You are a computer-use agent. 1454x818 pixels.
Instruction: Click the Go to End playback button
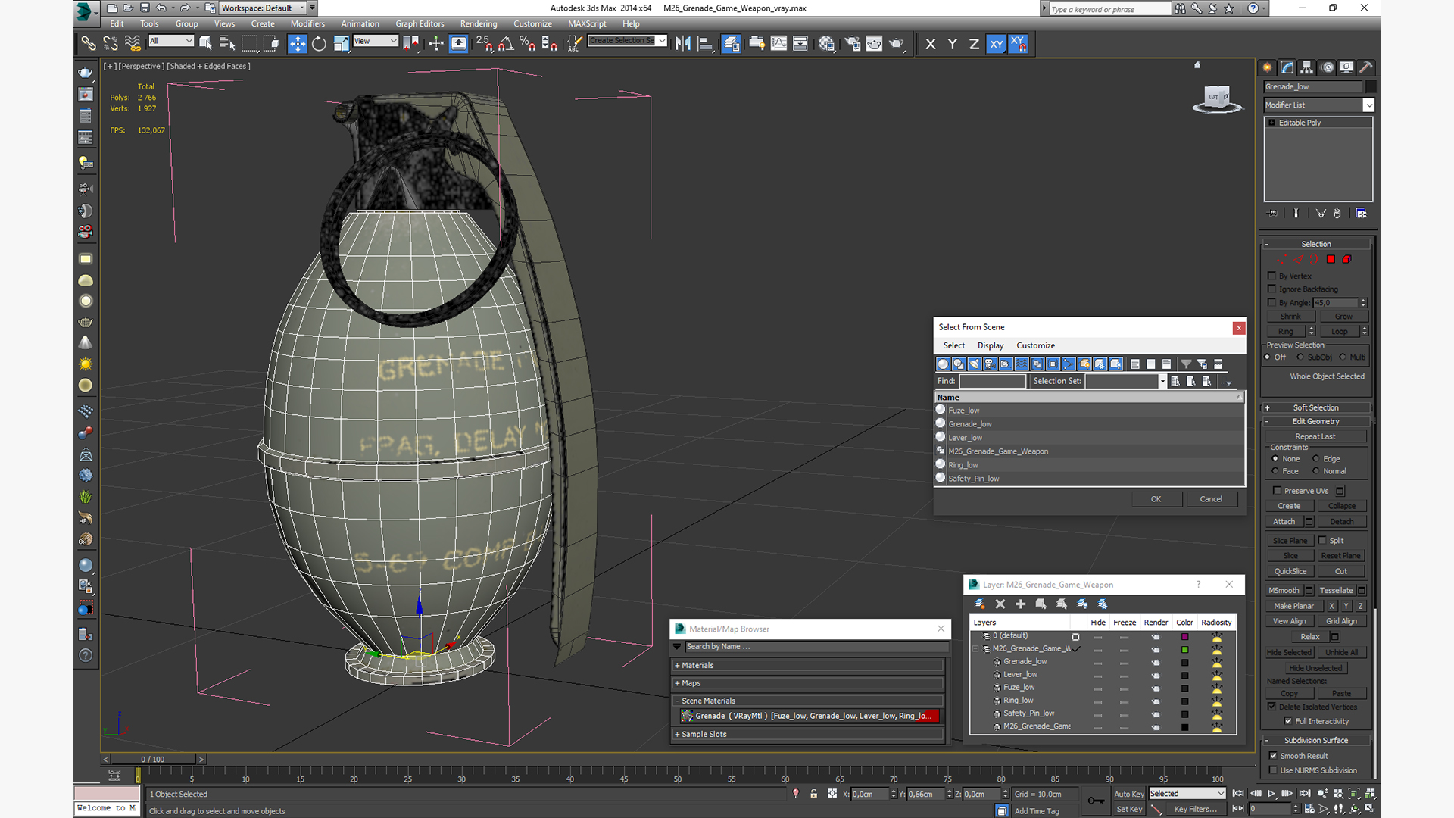click(x=1304, y=794)
